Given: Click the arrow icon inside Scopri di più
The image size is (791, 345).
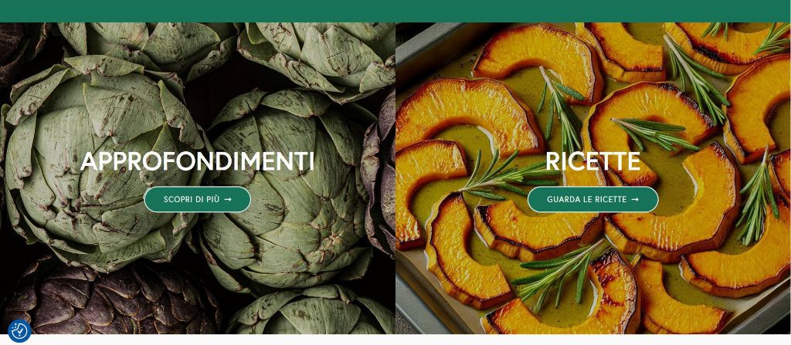Looking at the screenshot, I should 228,200.
